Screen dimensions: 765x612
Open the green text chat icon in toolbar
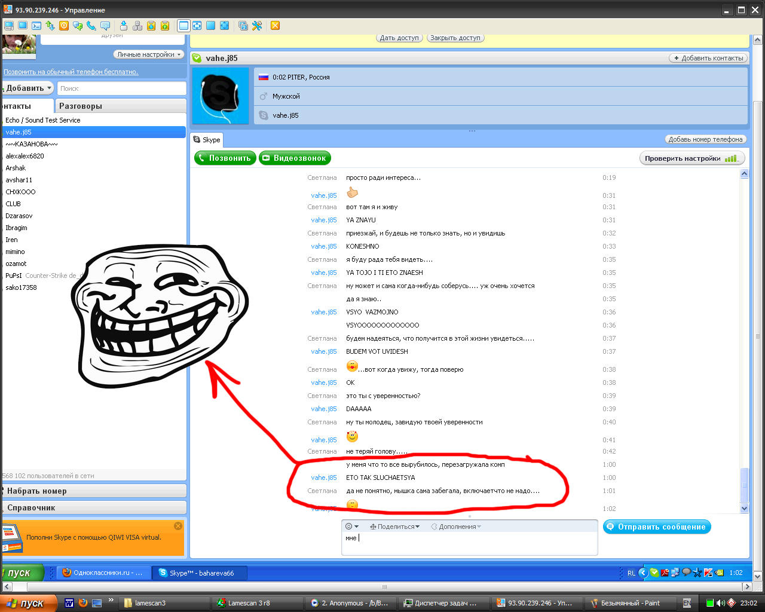tap(78, 26)
